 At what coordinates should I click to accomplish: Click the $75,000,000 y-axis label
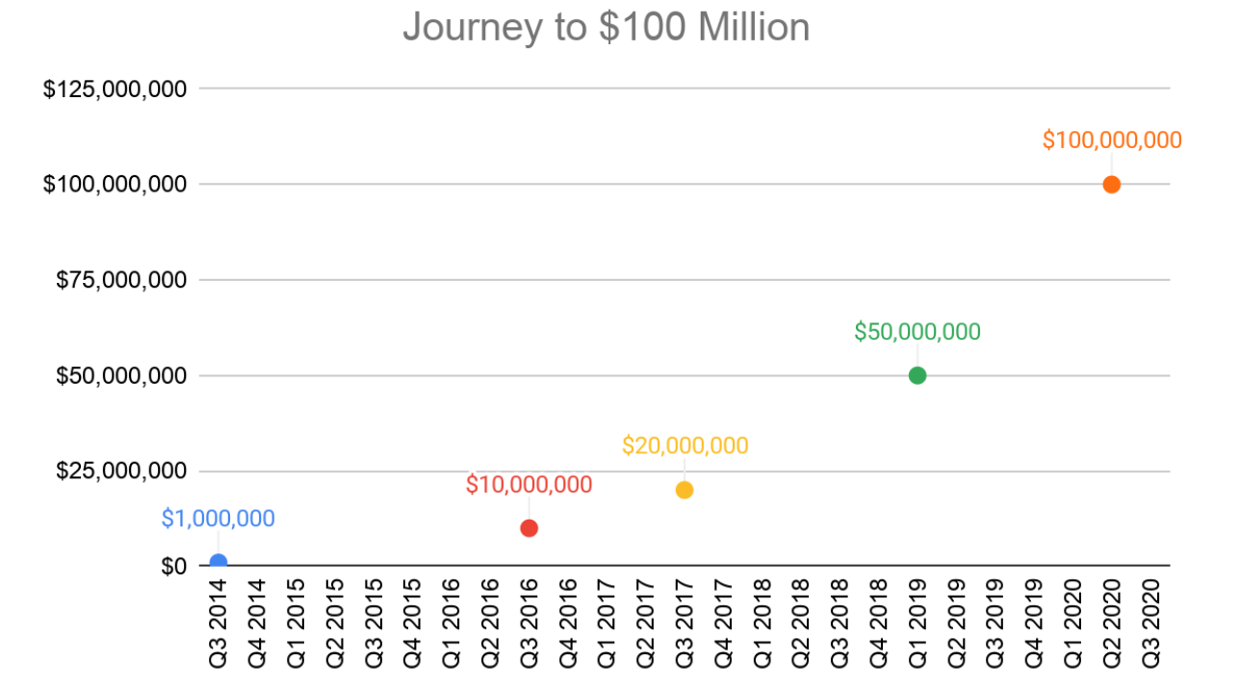120,280
